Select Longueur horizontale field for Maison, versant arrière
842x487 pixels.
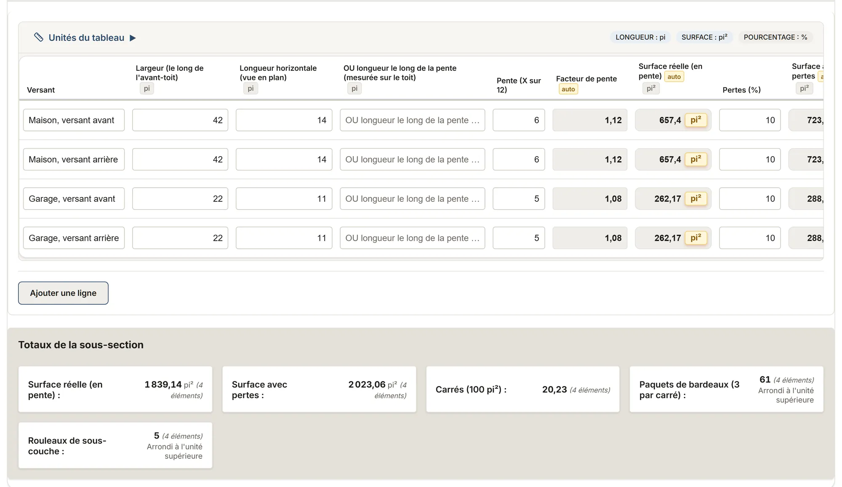coord(284,159)
